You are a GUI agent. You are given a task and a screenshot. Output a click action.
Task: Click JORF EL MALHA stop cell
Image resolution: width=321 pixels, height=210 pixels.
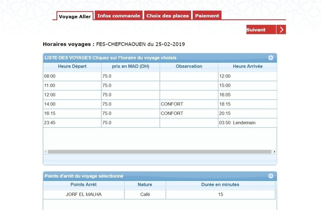click(x=83, y=194)
